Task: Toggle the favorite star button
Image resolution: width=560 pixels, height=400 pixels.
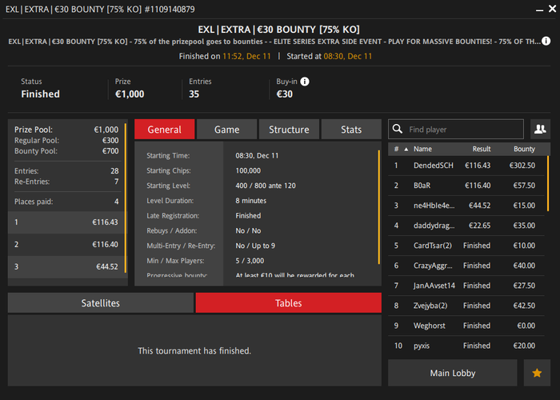Action: click(x=537, y=373)
